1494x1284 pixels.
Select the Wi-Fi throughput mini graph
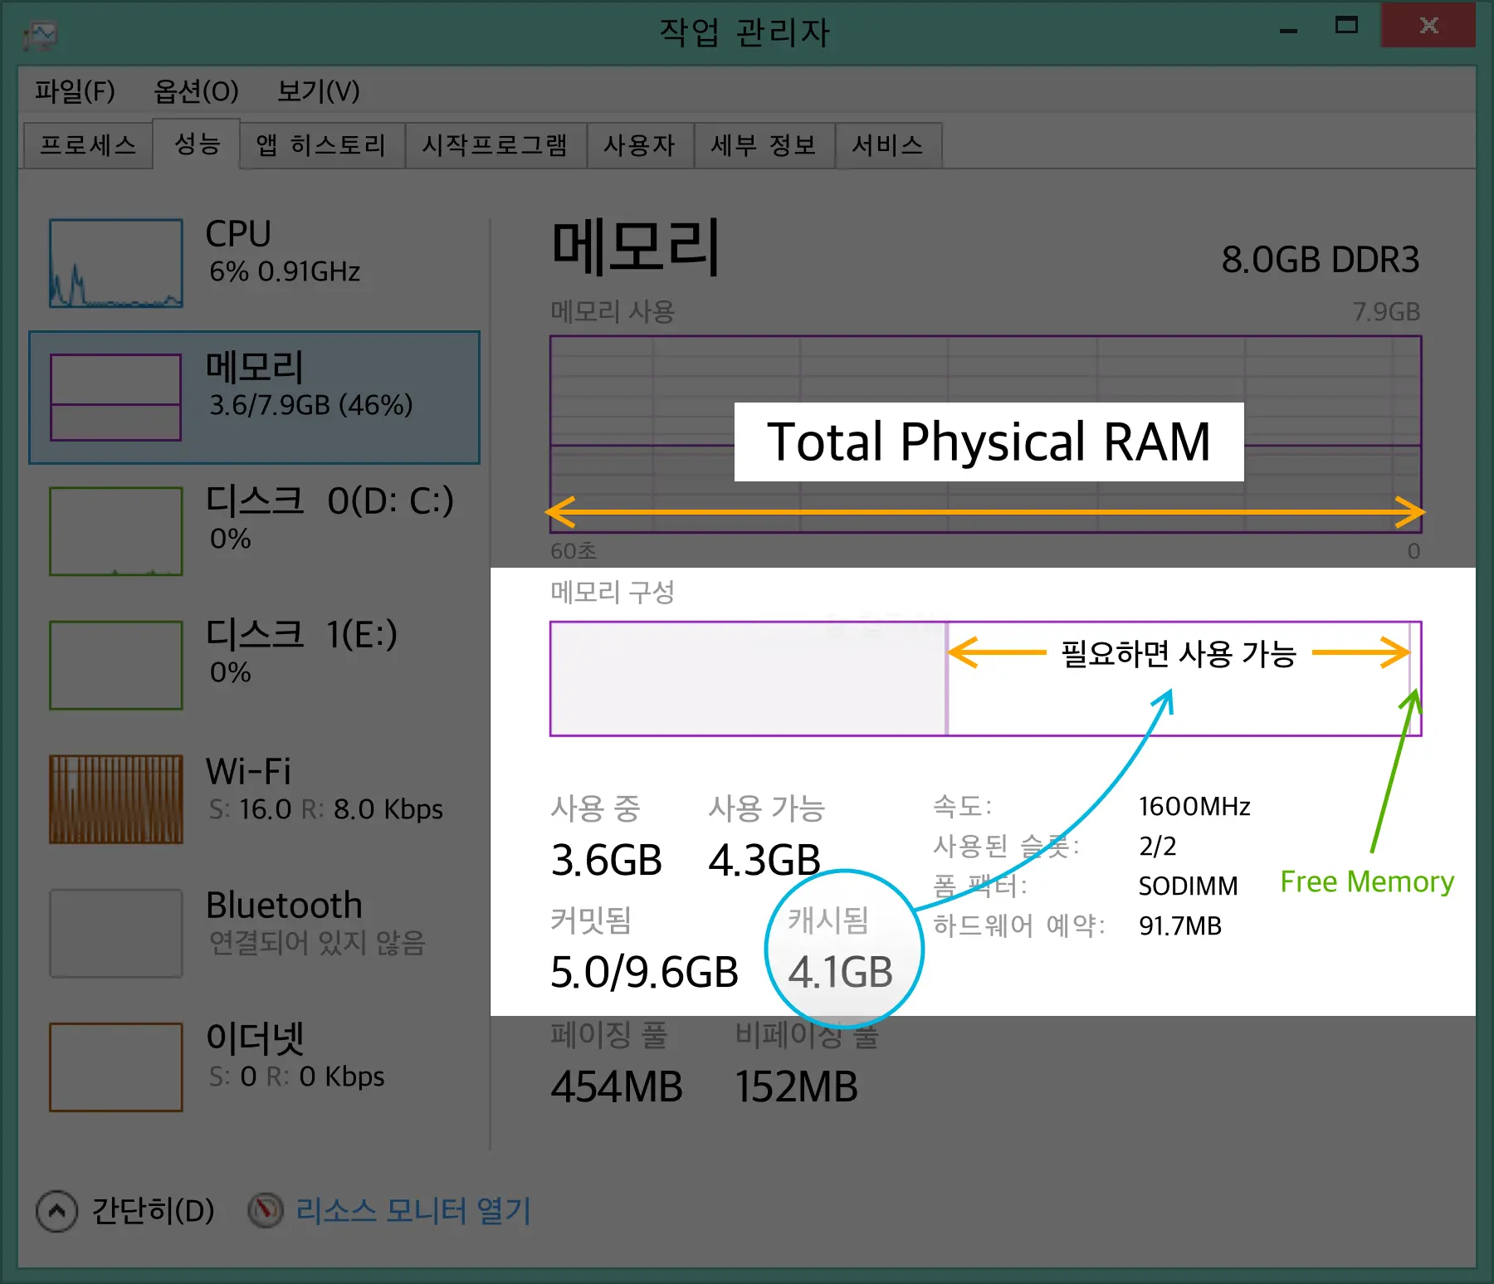pos(116,798)
